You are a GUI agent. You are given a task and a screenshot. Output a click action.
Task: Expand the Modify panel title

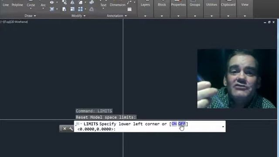click(x=78, y=16)
